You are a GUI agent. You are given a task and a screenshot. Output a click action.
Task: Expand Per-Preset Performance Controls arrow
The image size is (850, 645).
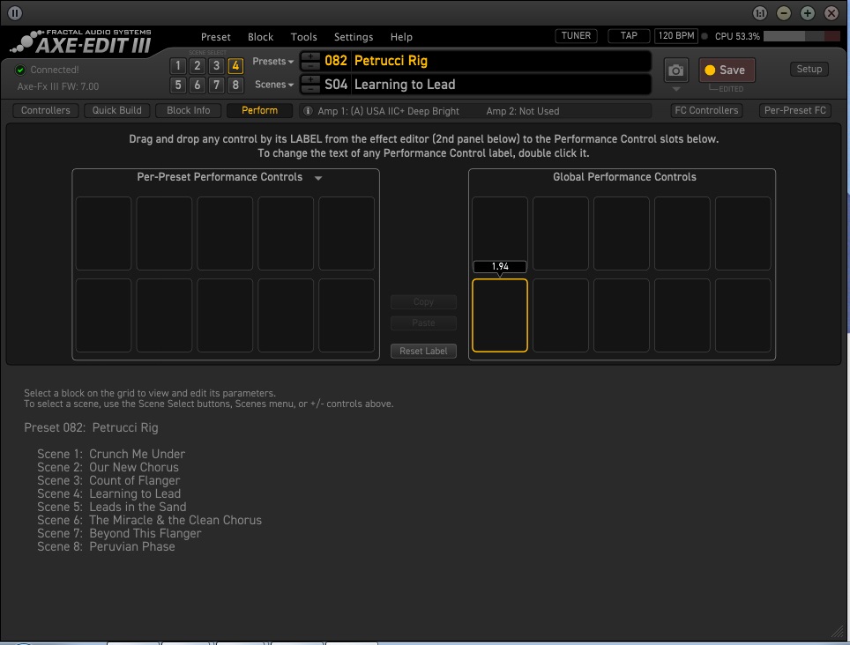pos(318,178)
